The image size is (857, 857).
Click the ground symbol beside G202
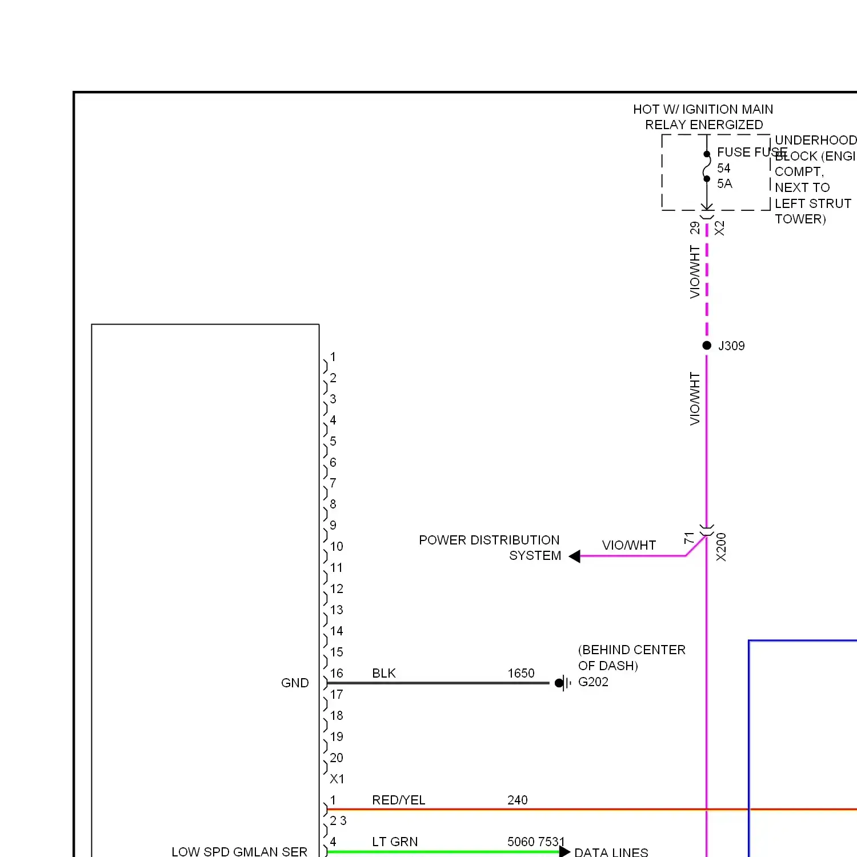563,683
